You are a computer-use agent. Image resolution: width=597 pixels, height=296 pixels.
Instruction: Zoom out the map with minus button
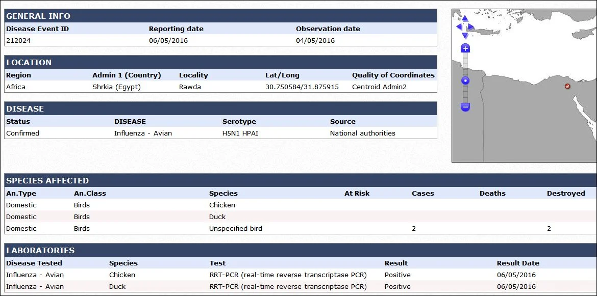(x=465, y=107)
